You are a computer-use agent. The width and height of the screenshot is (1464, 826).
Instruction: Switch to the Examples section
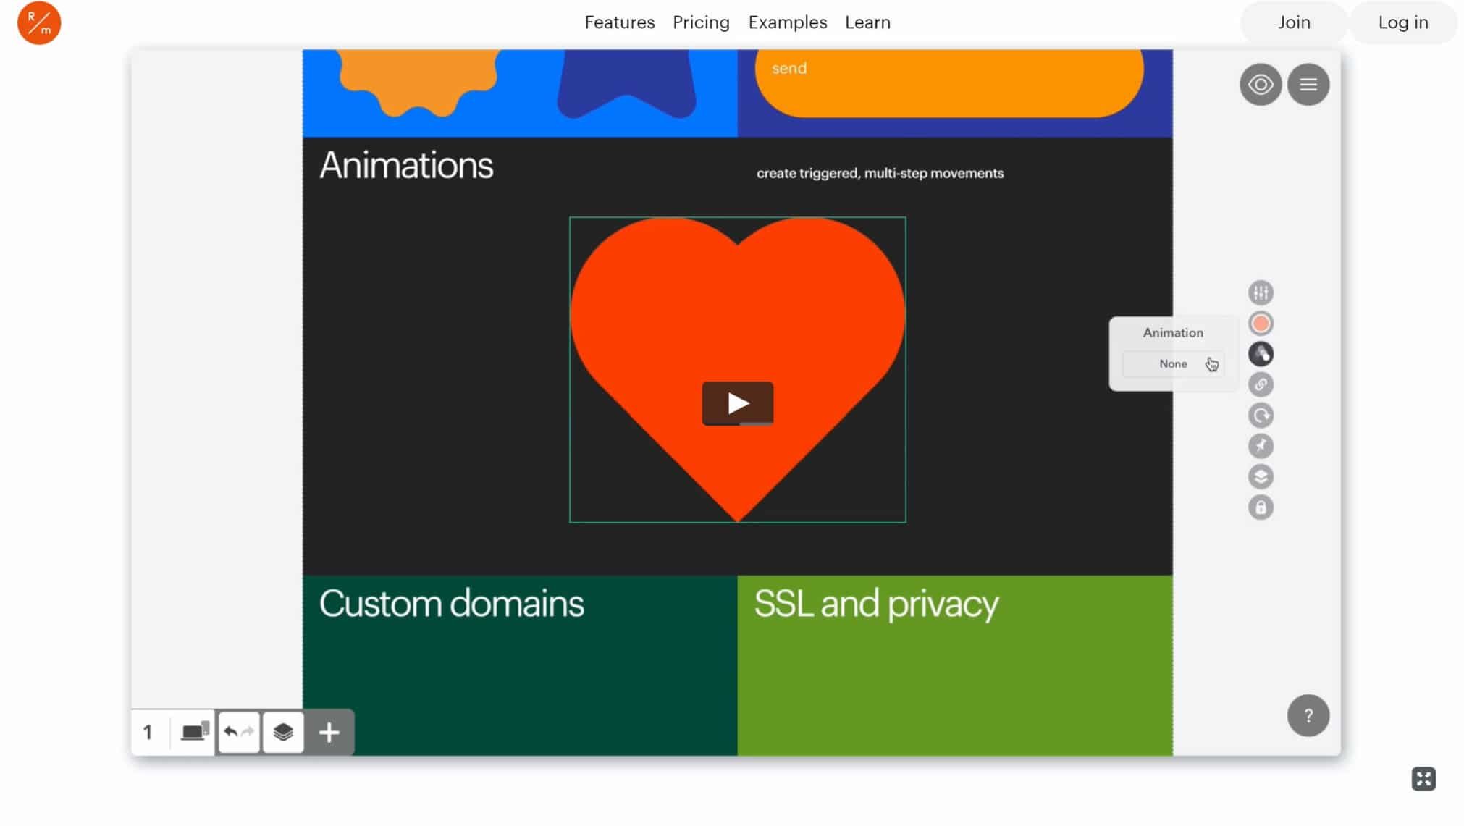pyautogui.click(x=788, y=22)
